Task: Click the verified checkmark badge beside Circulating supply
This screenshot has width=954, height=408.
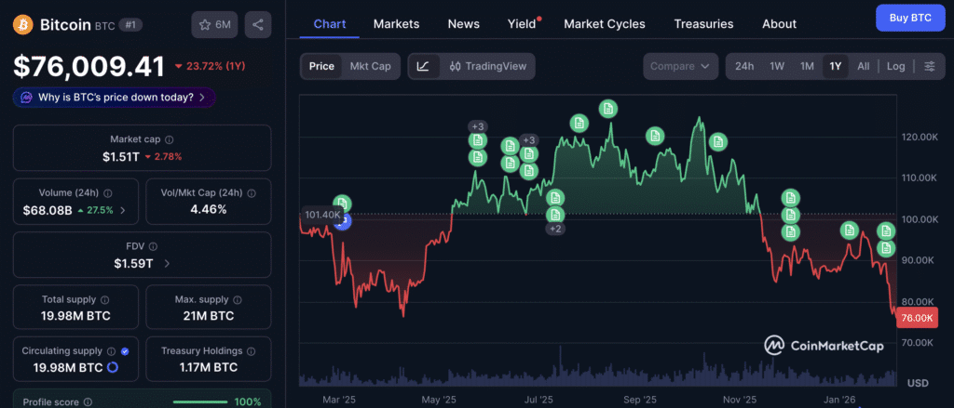Action: 125,351
